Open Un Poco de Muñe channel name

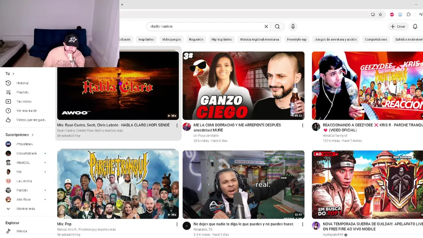click(206, 136)
